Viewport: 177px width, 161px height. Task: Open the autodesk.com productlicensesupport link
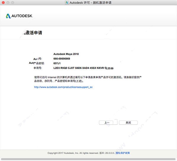[x=63, y=87]
